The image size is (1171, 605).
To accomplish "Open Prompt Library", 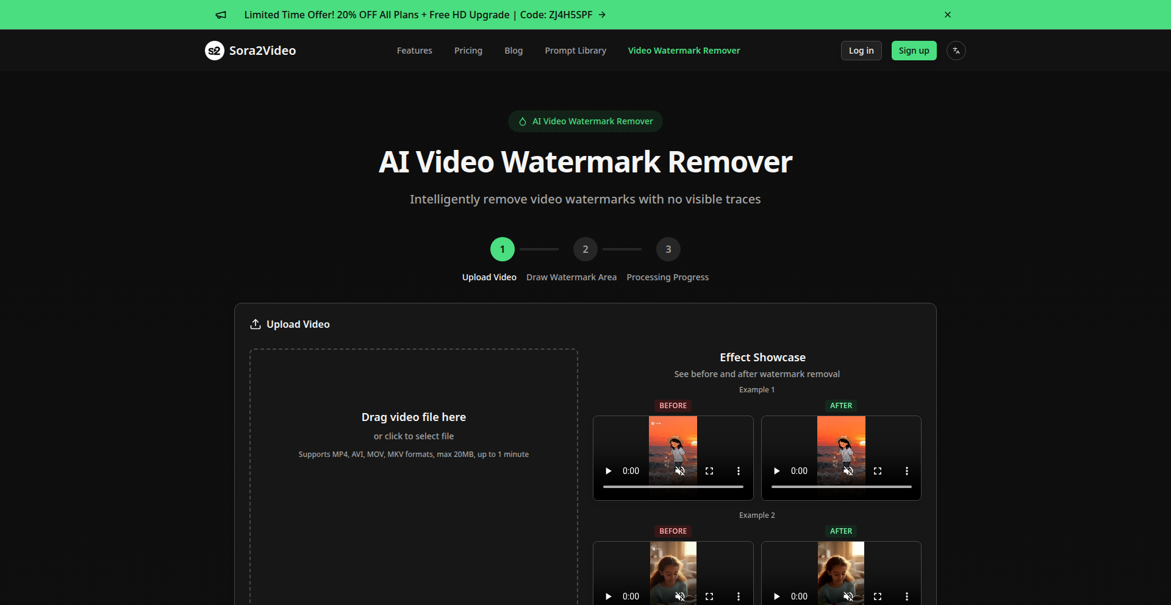I will tap(576, 51).
